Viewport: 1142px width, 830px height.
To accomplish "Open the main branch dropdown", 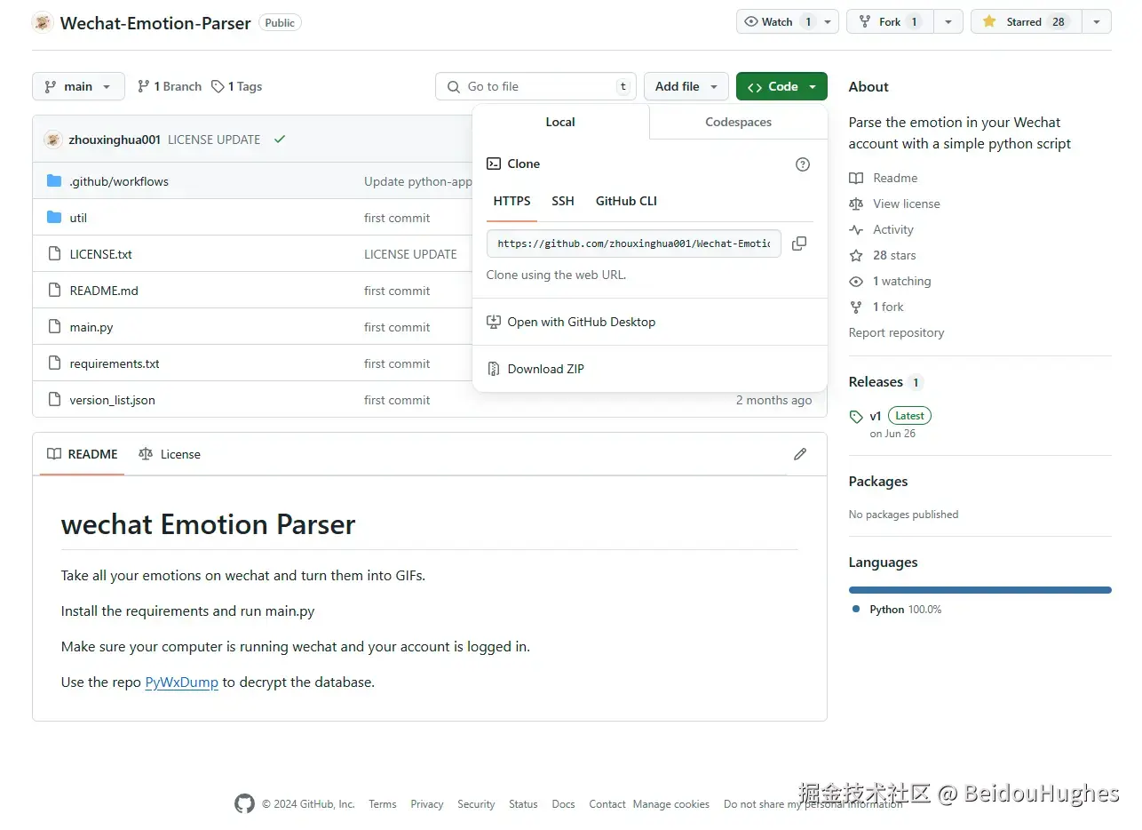I will [x=78, y=86].
